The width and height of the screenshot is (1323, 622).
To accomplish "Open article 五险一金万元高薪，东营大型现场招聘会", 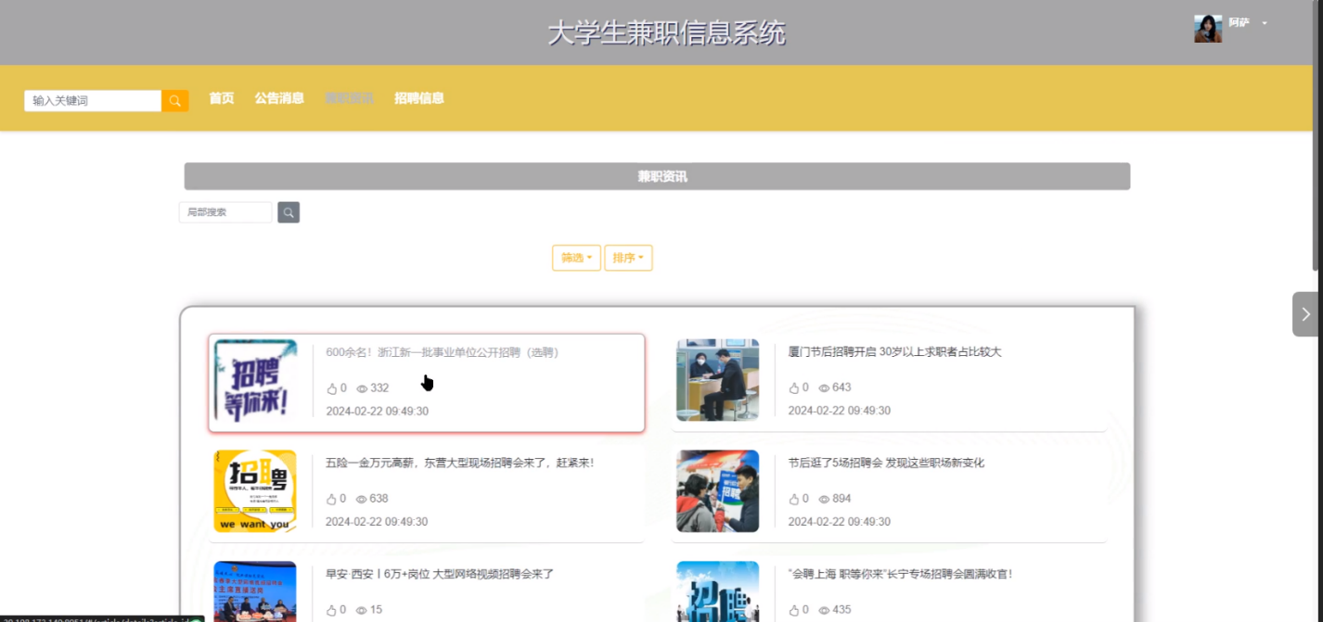I will pyautogui.click(x=459, y=463).
